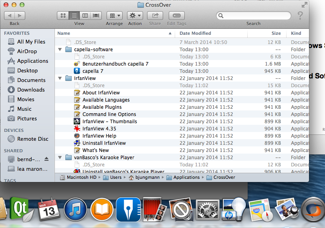Screen dimensions: 325x228
Task: Switch to Cover Flow view
Action: 96,16
